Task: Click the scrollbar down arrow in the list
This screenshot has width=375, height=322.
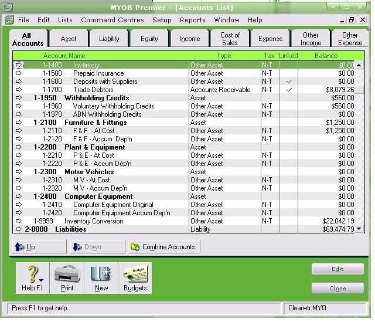Action: 359,229
